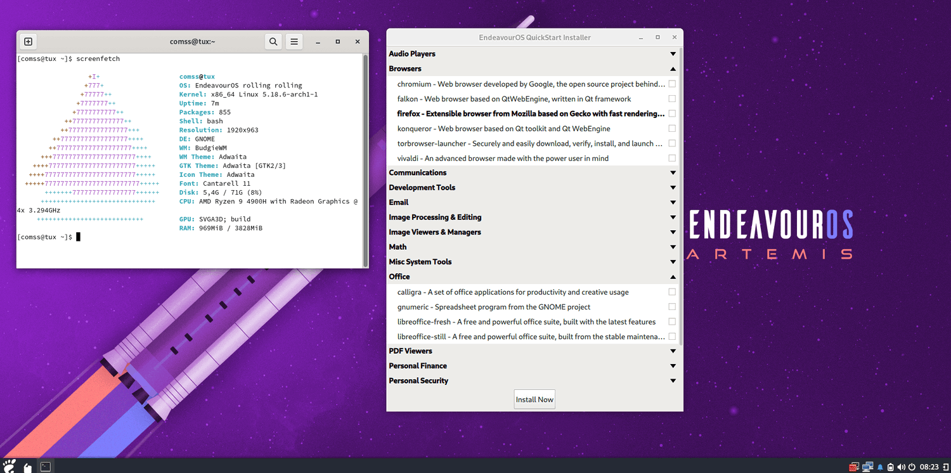This screenshot has width=951, height=473.
Task: Click the 'Kernel: x86_64 Linux 5.18.6-arch1-1' line
Action: (249, 94)
